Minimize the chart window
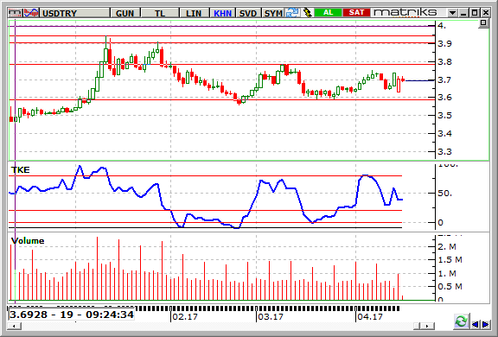 (x=463, y=13)
